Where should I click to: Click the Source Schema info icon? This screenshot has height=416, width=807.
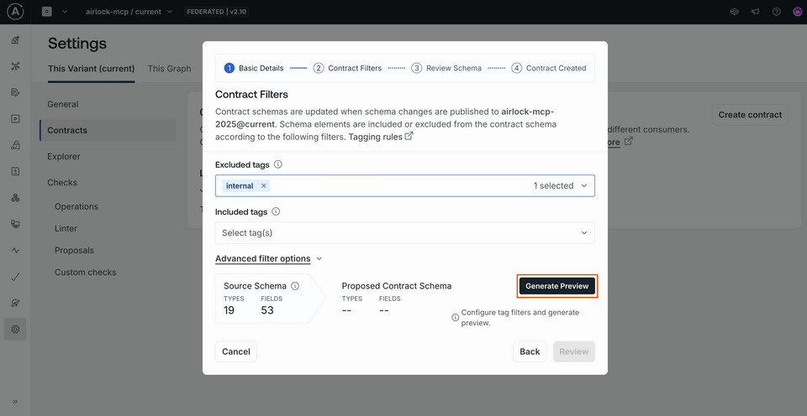click(x=295, y=286)
